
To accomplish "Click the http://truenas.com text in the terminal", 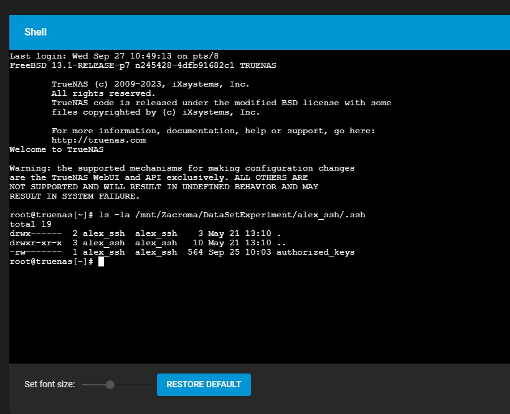I will (98, 140).
